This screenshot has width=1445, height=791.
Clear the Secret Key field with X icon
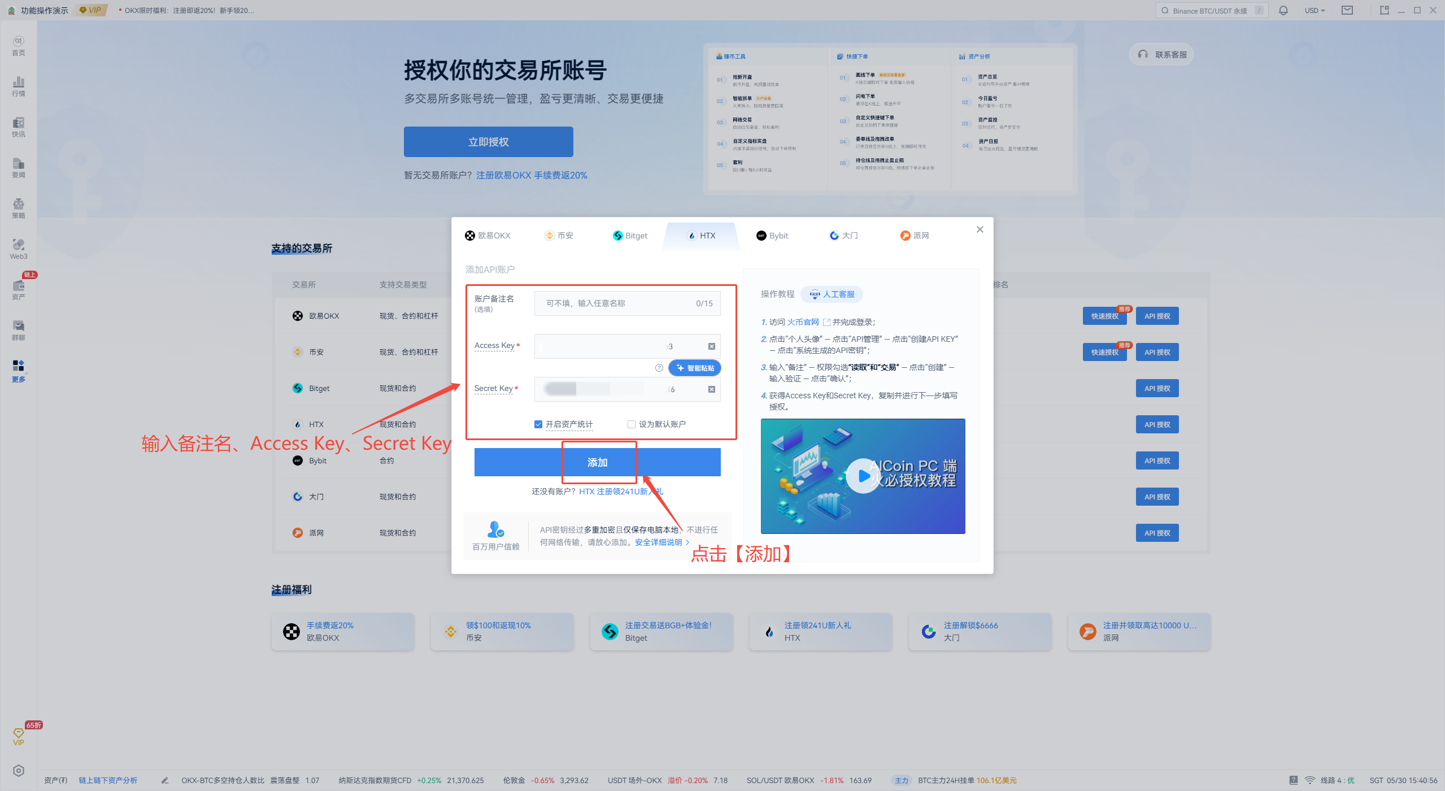(712, 389)
